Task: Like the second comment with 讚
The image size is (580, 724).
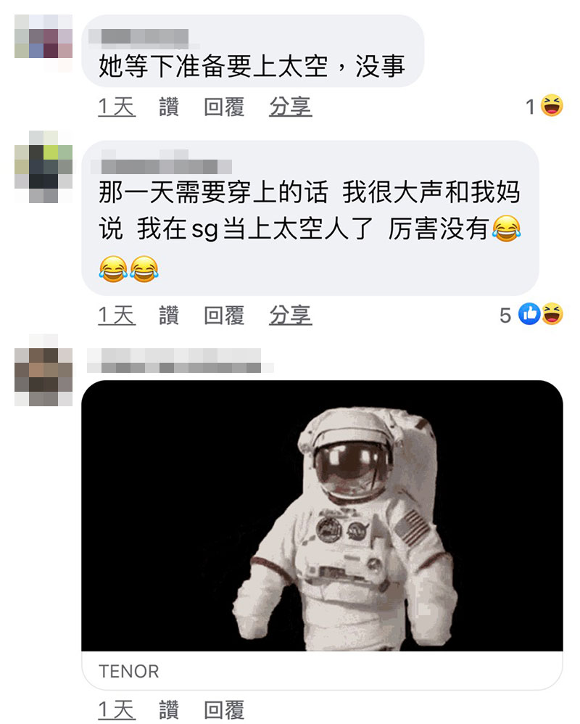Action: (x=169, y=316)
